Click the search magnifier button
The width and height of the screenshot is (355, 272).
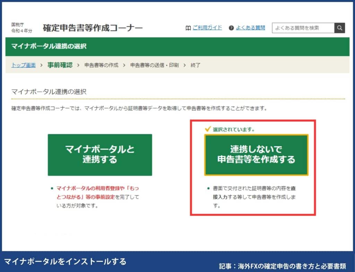339,28
